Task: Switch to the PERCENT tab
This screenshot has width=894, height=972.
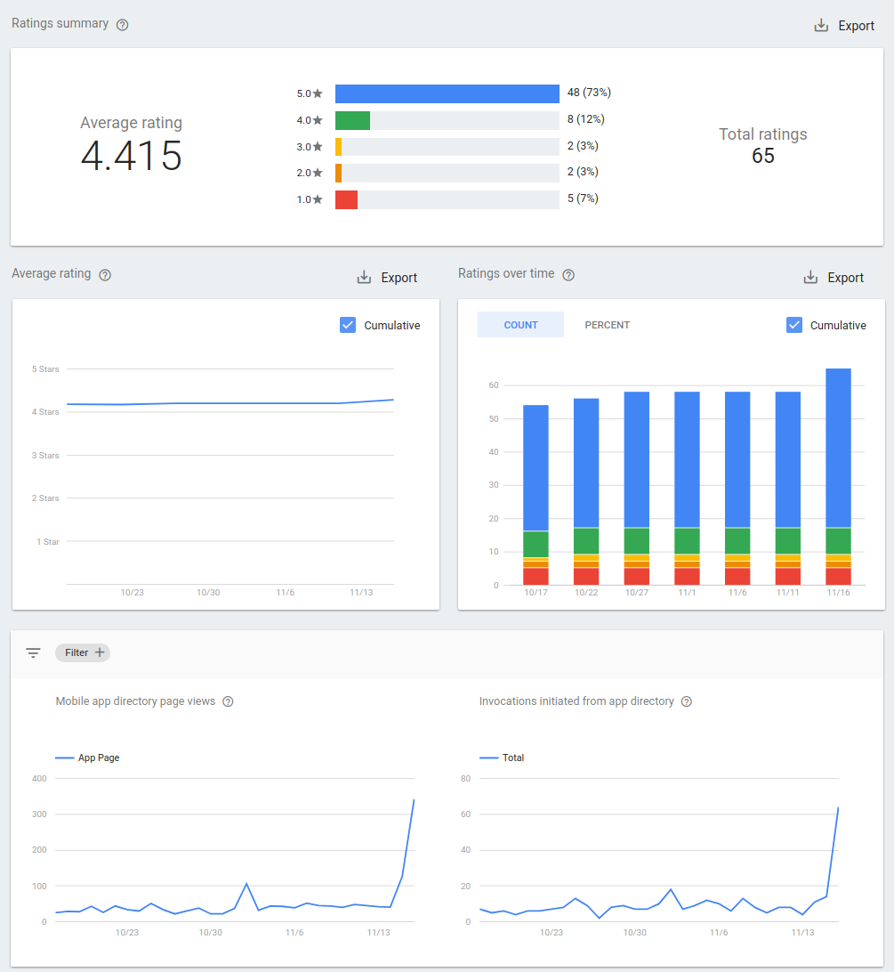Action: [607, 325]
